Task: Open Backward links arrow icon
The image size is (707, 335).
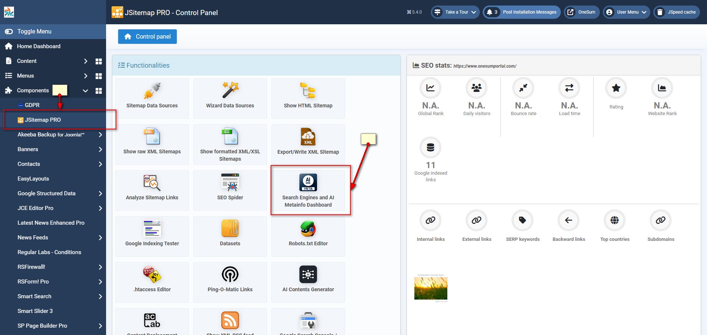Action: click(x=569, y=220)
